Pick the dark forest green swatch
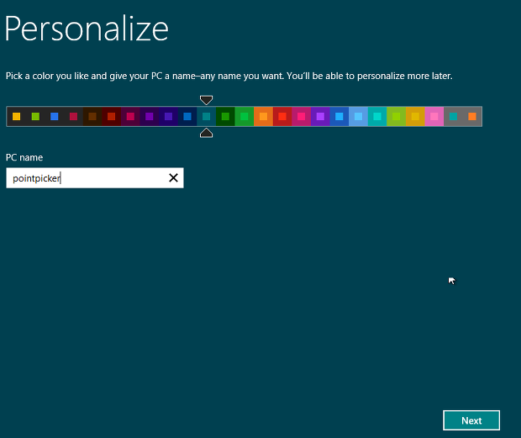Image resolution: width=521 pixels, height=438 pixels. tap(225, 116)
